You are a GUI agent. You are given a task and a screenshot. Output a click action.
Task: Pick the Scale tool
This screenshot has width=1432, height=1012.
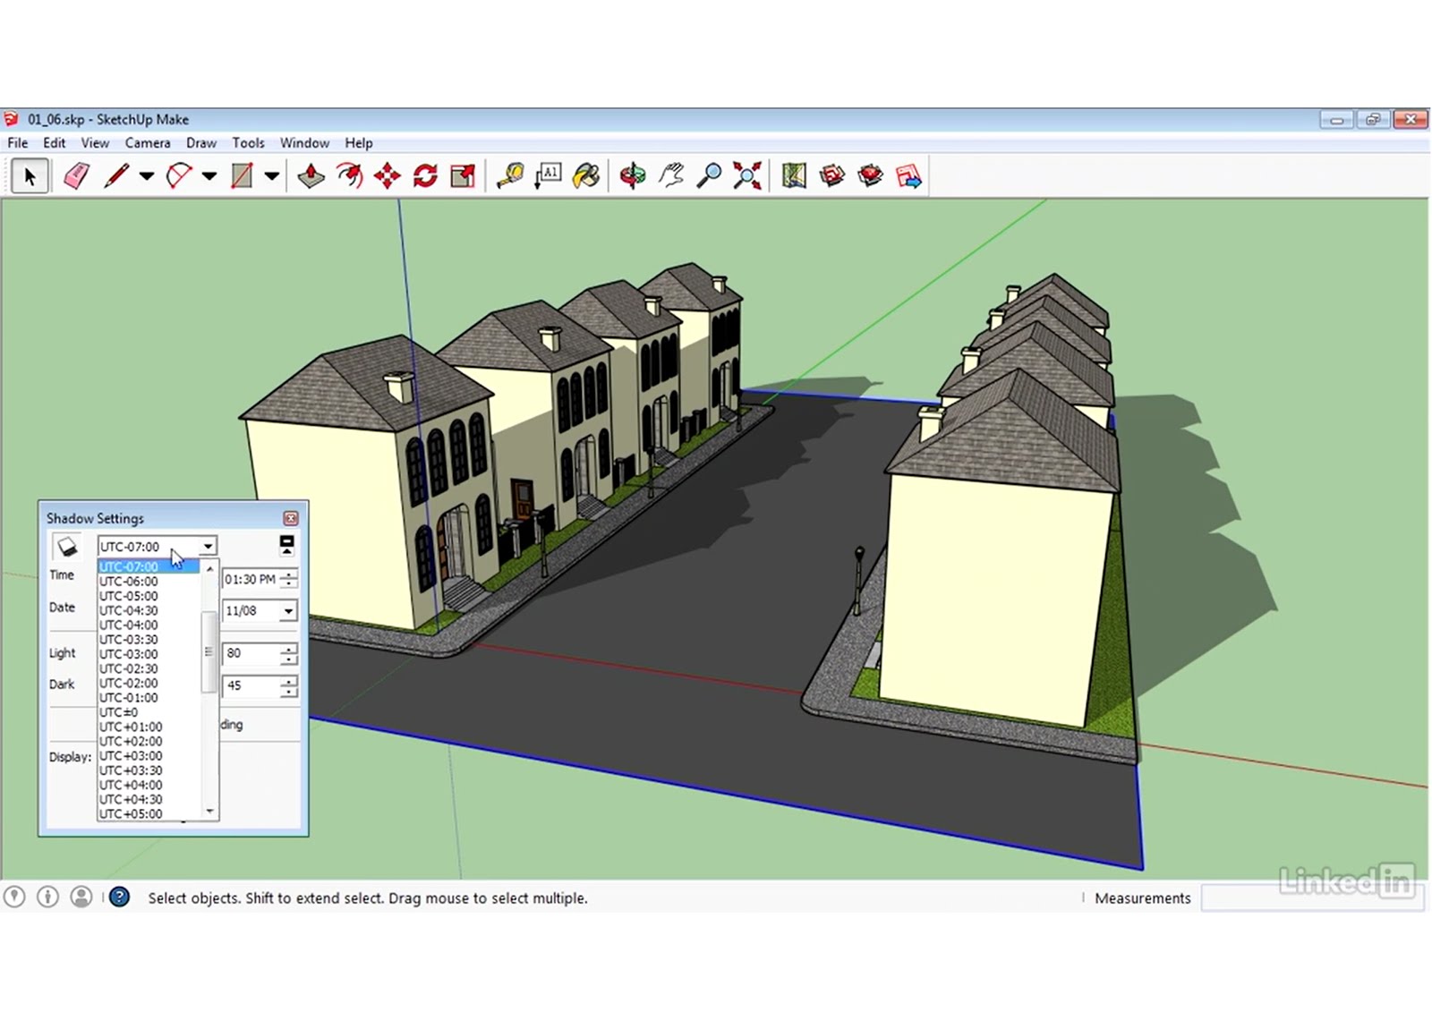pos(463,176)
